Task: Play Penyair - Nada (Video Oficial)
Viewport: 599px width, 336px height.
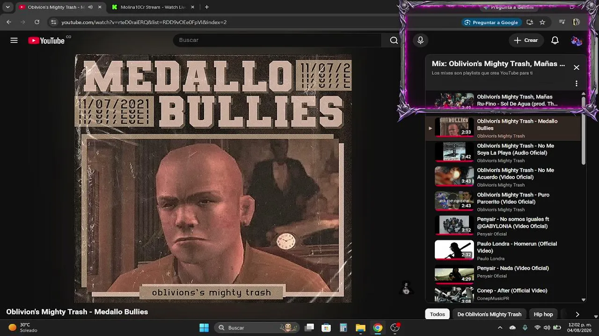Action: click(503, 275)
